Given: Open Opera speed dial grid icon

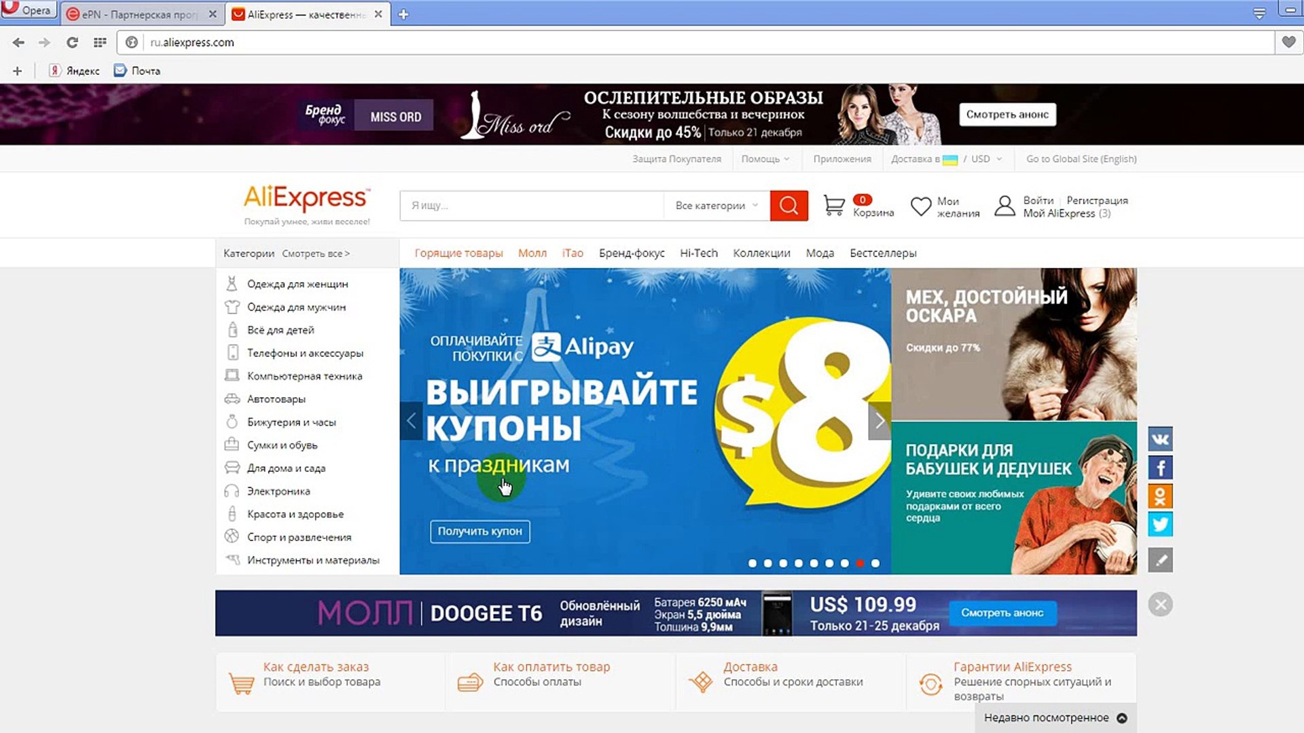Looking at the screenshot, I should tap(100, 42).
